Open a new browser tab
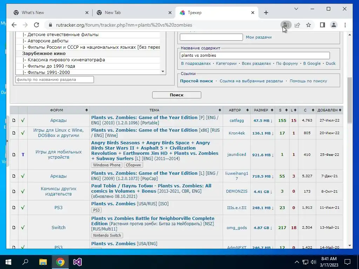359x269 pixels. pyautogui.click(x=266, y=13)
